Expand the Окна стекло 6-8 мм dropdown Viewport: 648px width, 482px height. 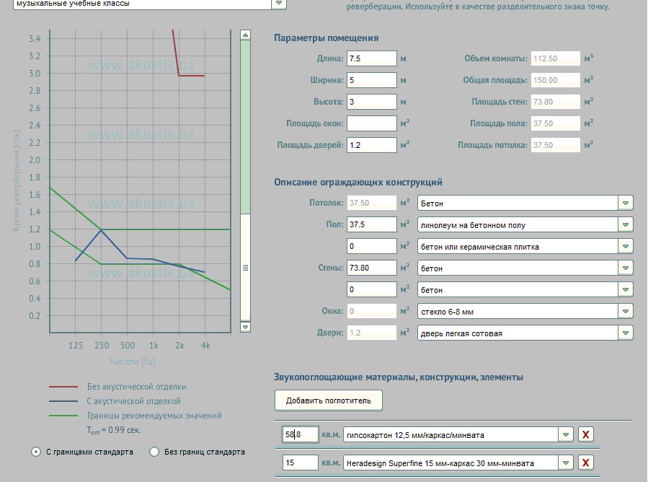click(626, 312)
